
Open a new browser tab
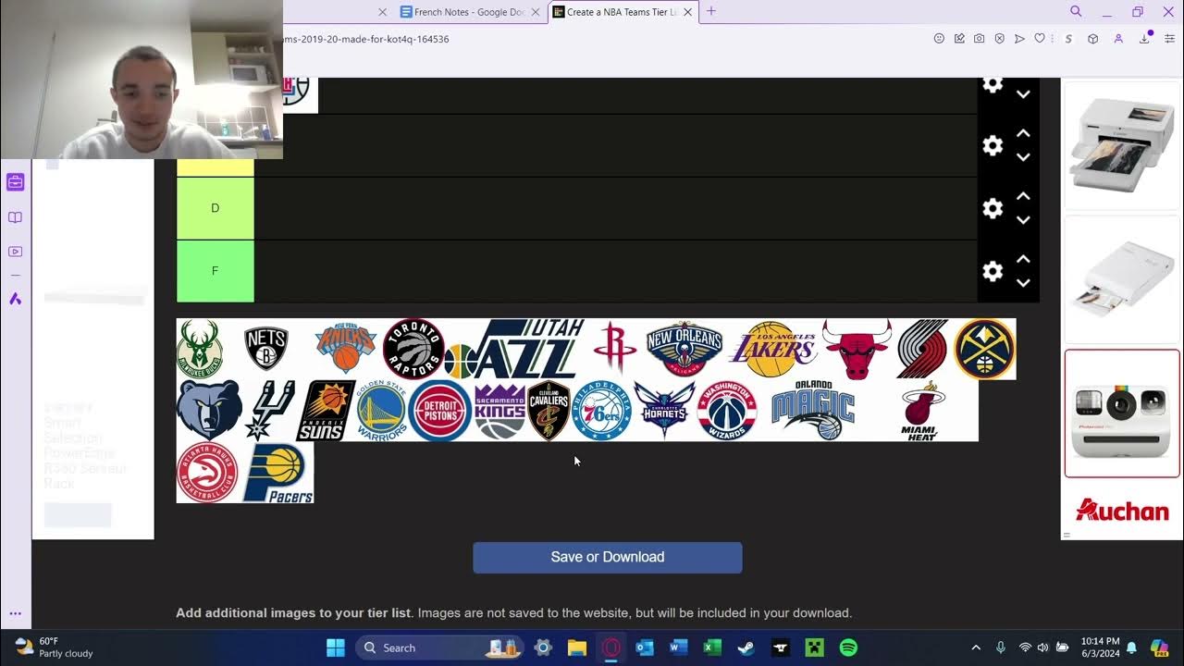tap(710, 11)
